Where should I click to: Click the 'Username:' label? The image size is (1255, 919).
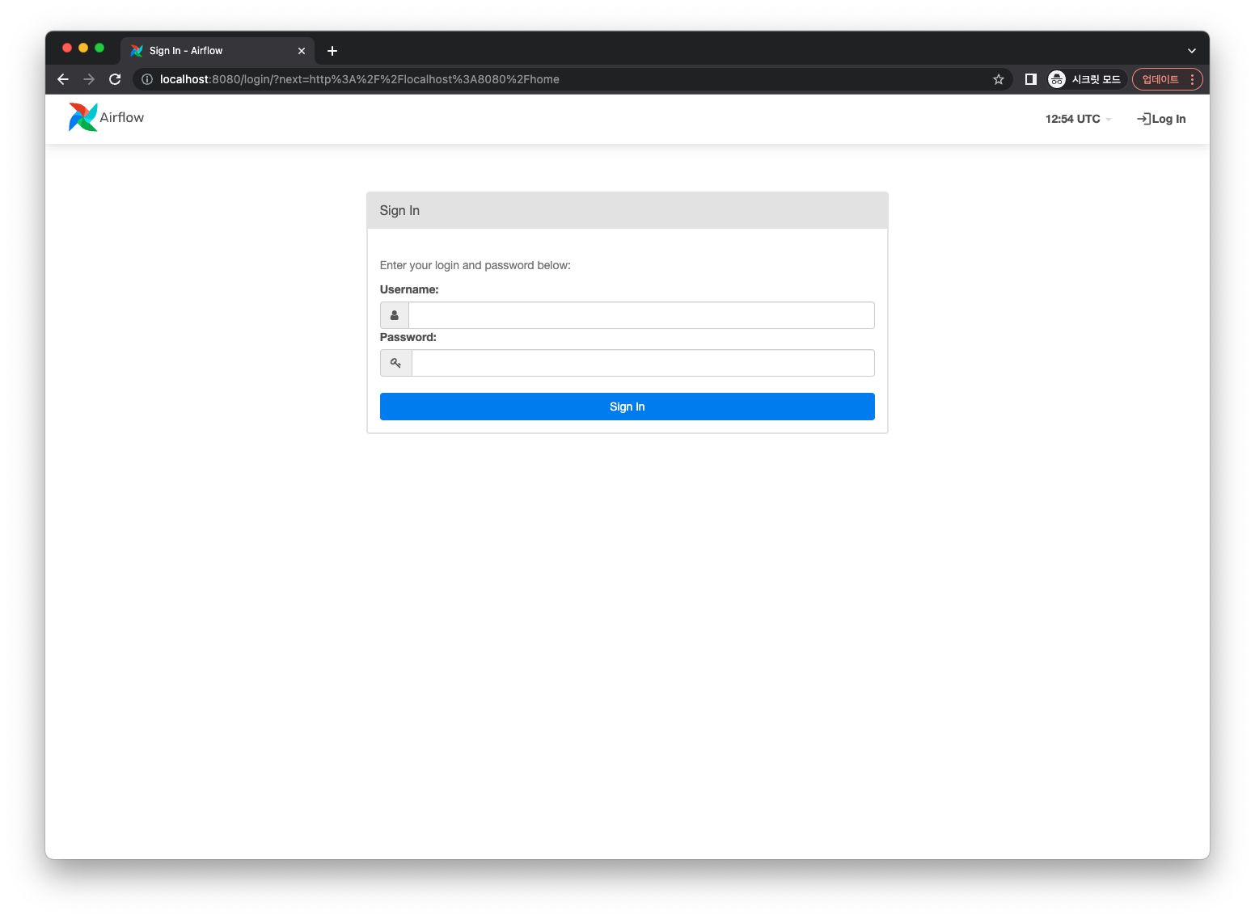point(409,289)
